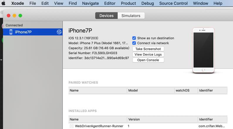
Task: Click the Open Console button
Action: [x=148, y=60]
